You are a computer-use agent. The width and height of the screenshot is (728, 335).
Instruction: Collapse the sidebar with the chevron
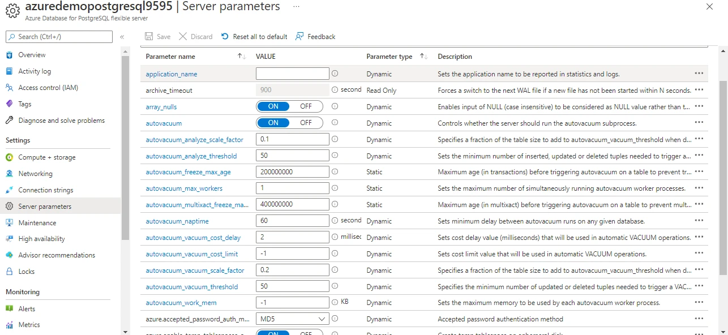pyautogui.click(x=122, y=36)
